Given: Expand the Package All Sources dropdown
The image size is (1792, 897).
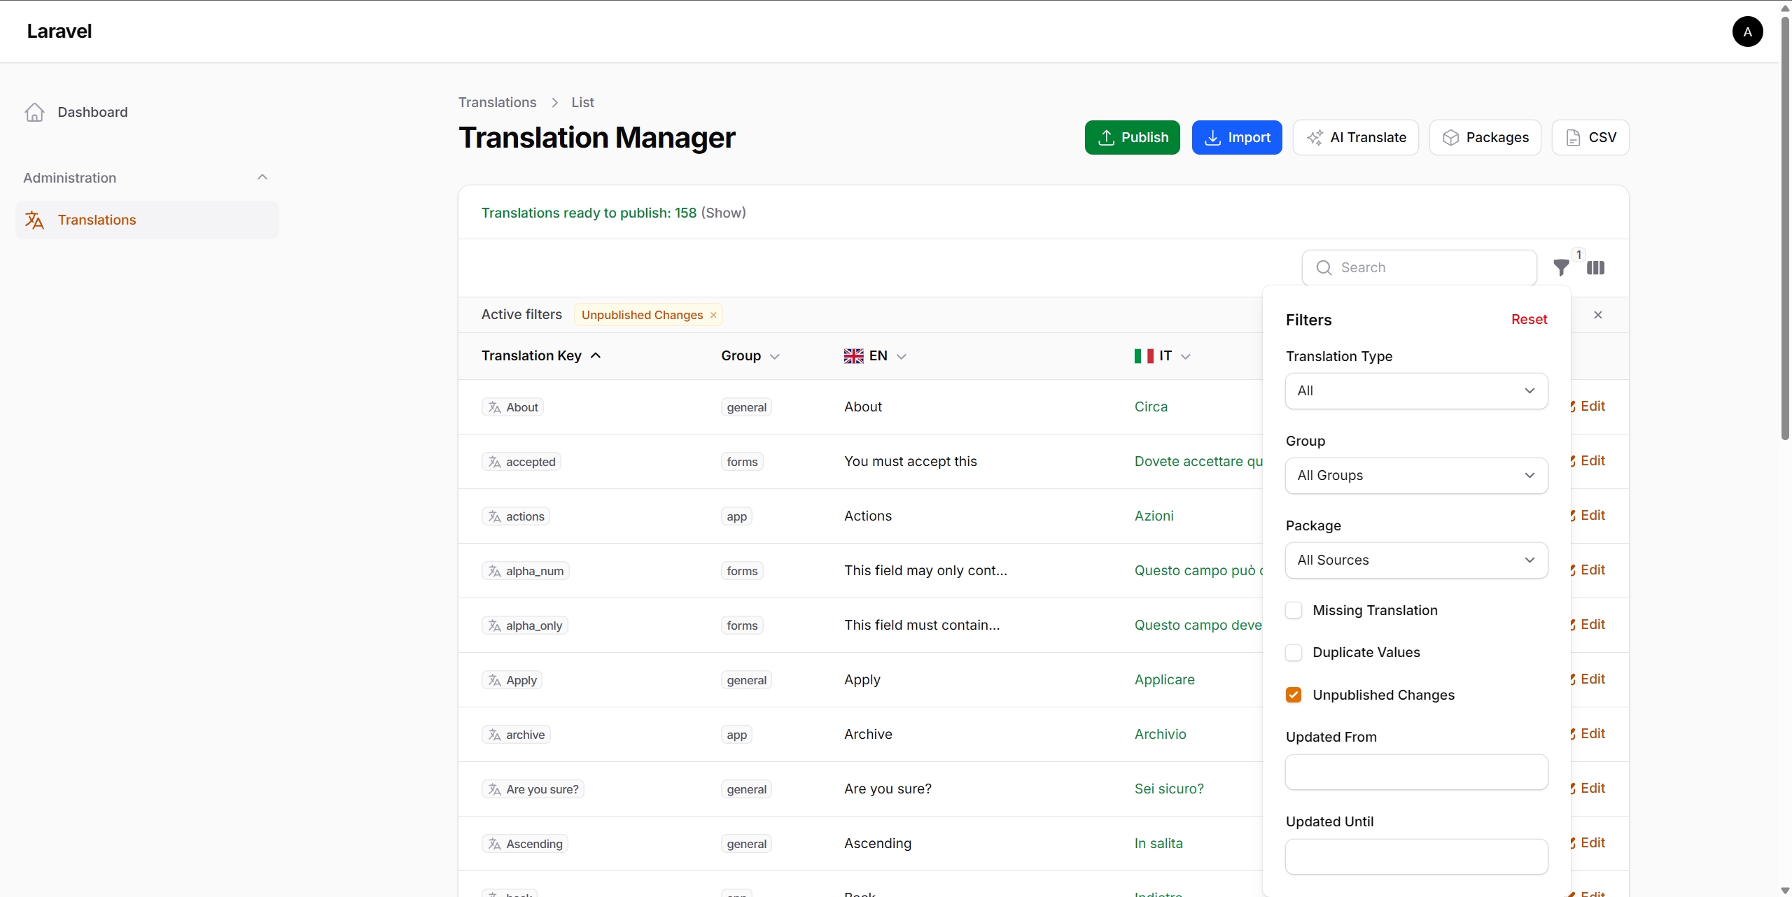Looking at the screenshot, I should tap(1416, 560).
